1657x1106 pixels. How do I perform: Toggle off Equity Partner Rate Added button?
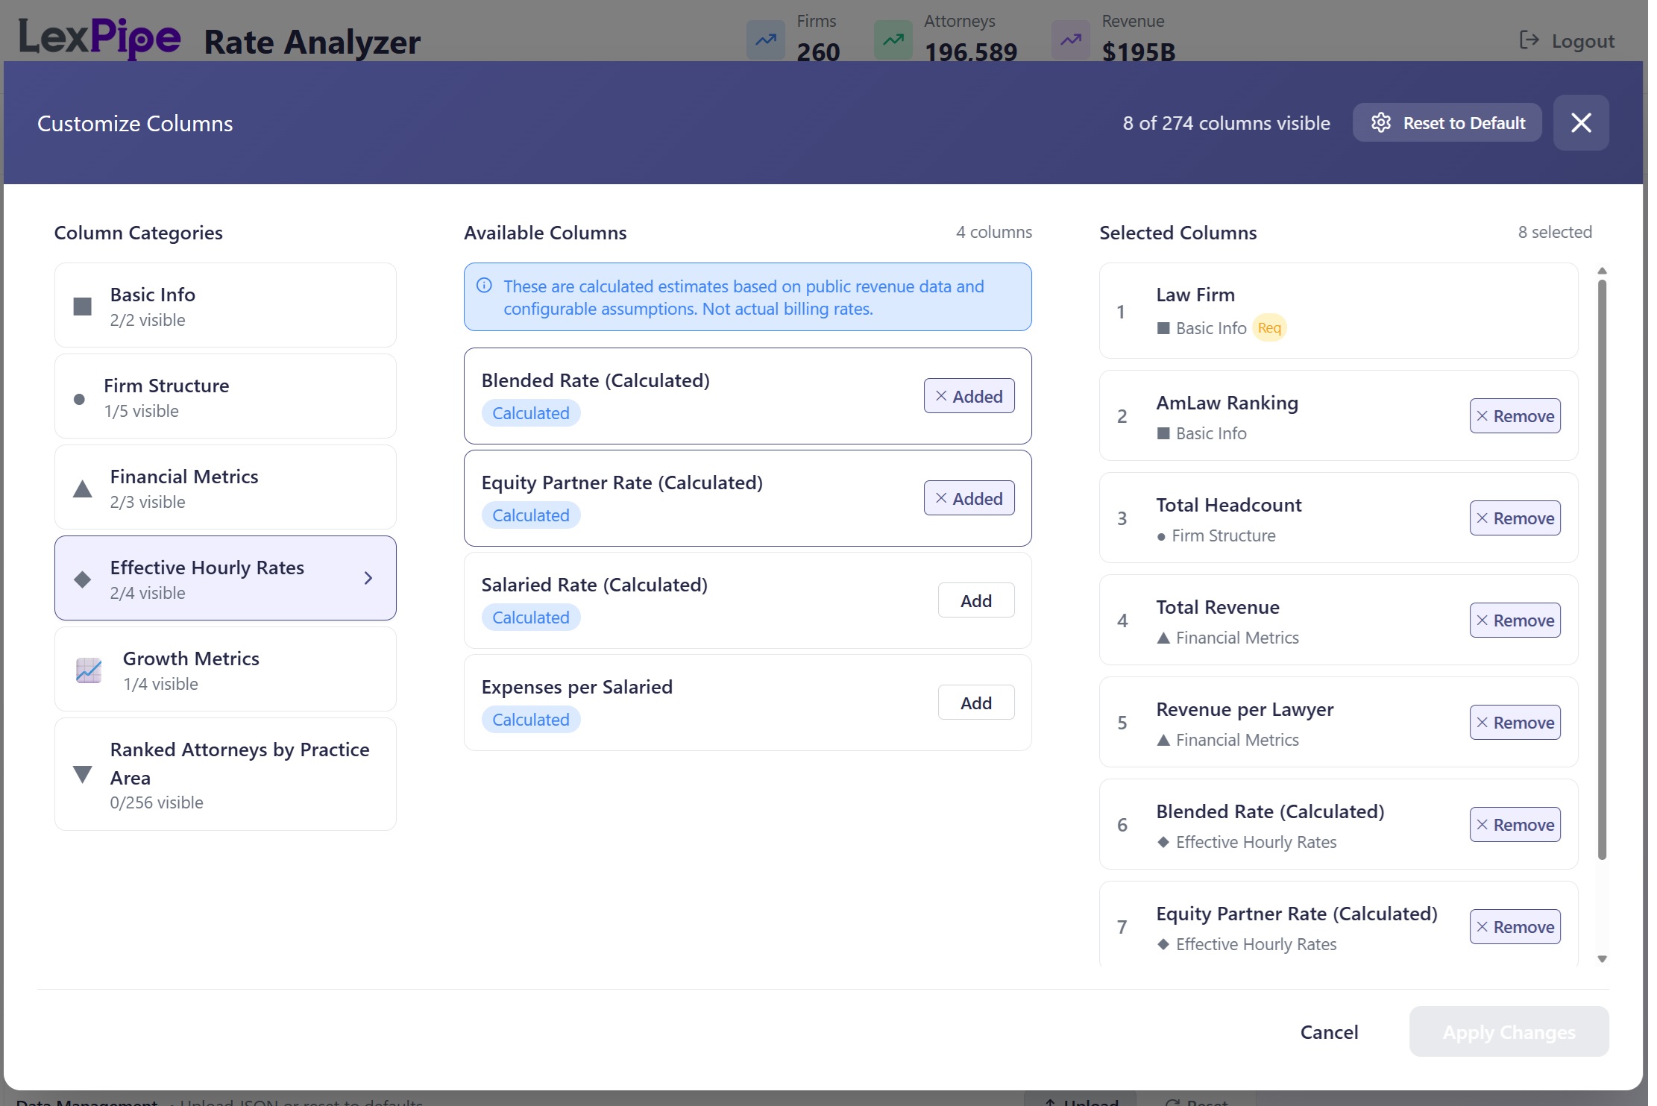point(968,498)
